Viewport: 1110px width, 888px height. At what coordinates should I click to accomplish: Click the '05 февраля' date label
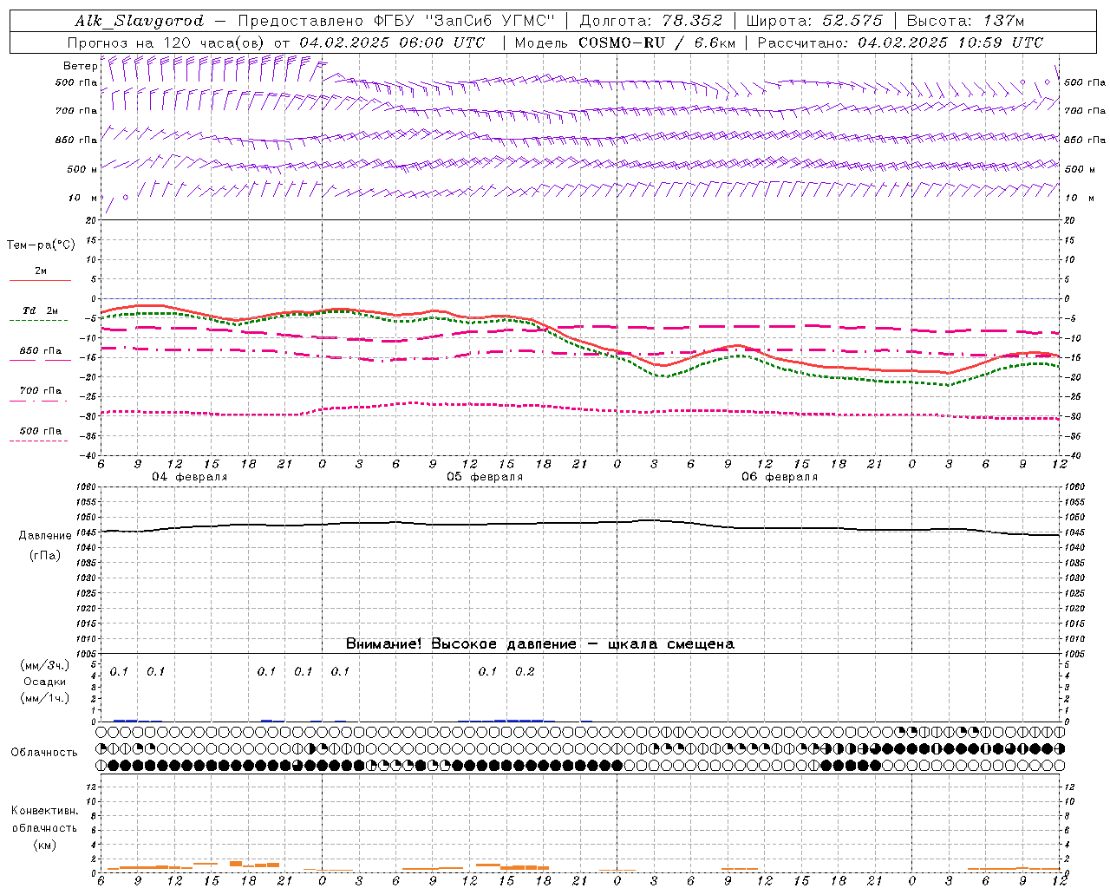pyautogui.click(x=485, y=477)
